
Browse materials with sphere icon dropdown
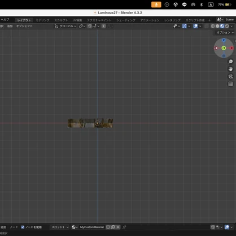[x=75, y=227]
